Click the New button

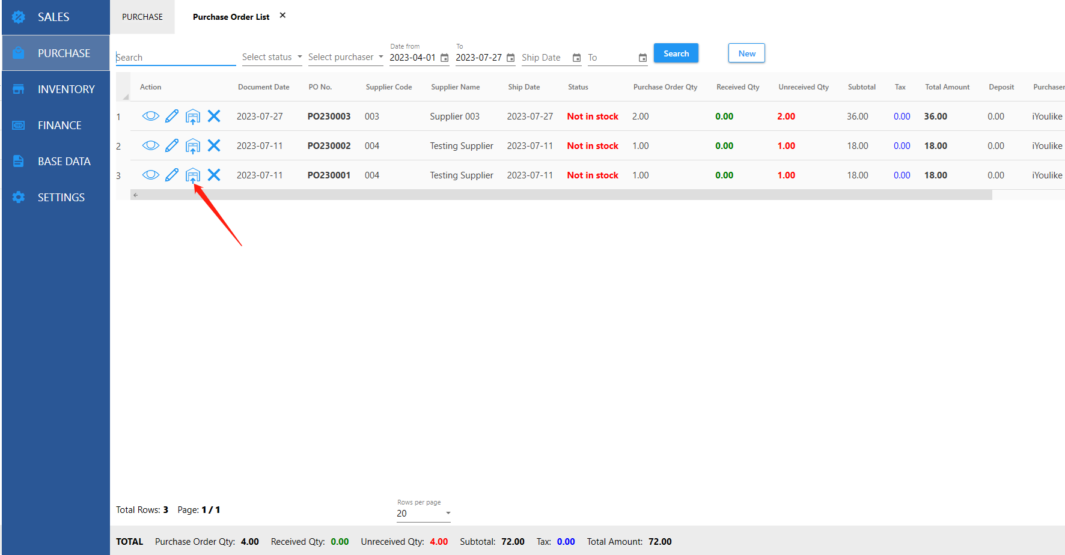[746, 53]
